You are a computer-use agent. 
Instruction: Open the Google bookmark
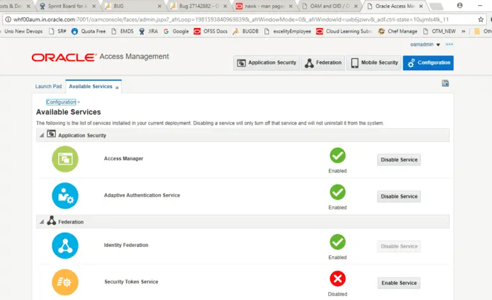coord(176,31)
